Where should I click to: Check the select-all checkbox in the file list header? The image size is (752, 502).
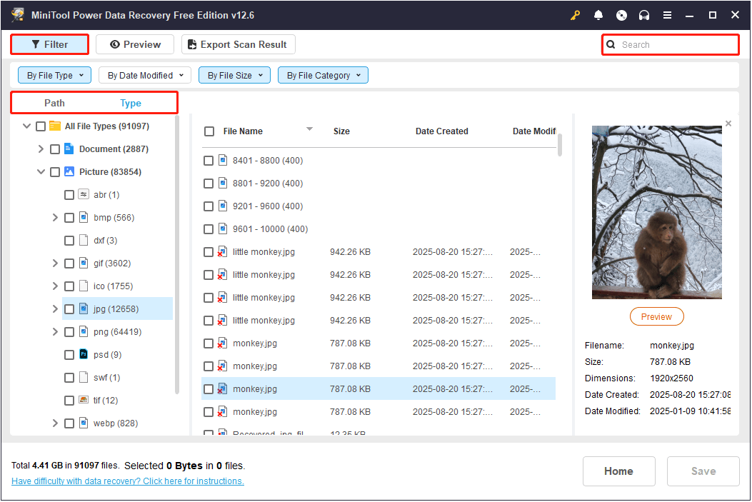(209, 131)
